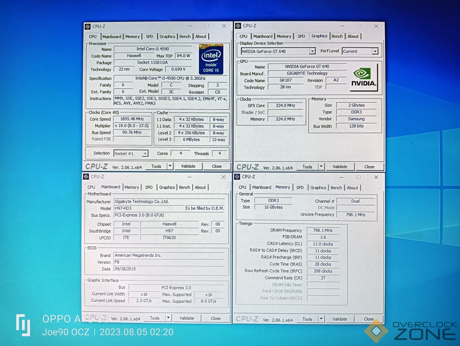Select Mainboard tab in the Graphics window

pos(263,36)
